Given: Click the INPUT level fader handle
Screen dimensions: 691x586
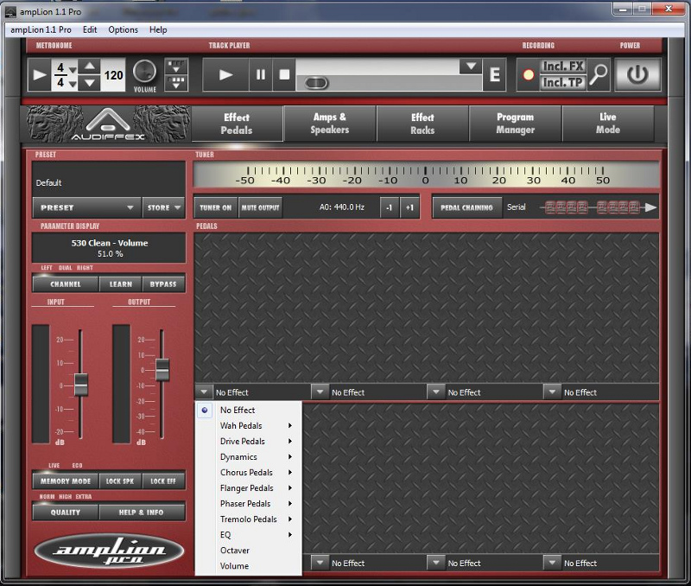Looking at the screenshot, I should [80, 385].
